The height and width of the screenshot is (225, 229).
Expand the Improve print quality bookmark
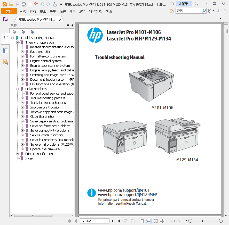22,107
